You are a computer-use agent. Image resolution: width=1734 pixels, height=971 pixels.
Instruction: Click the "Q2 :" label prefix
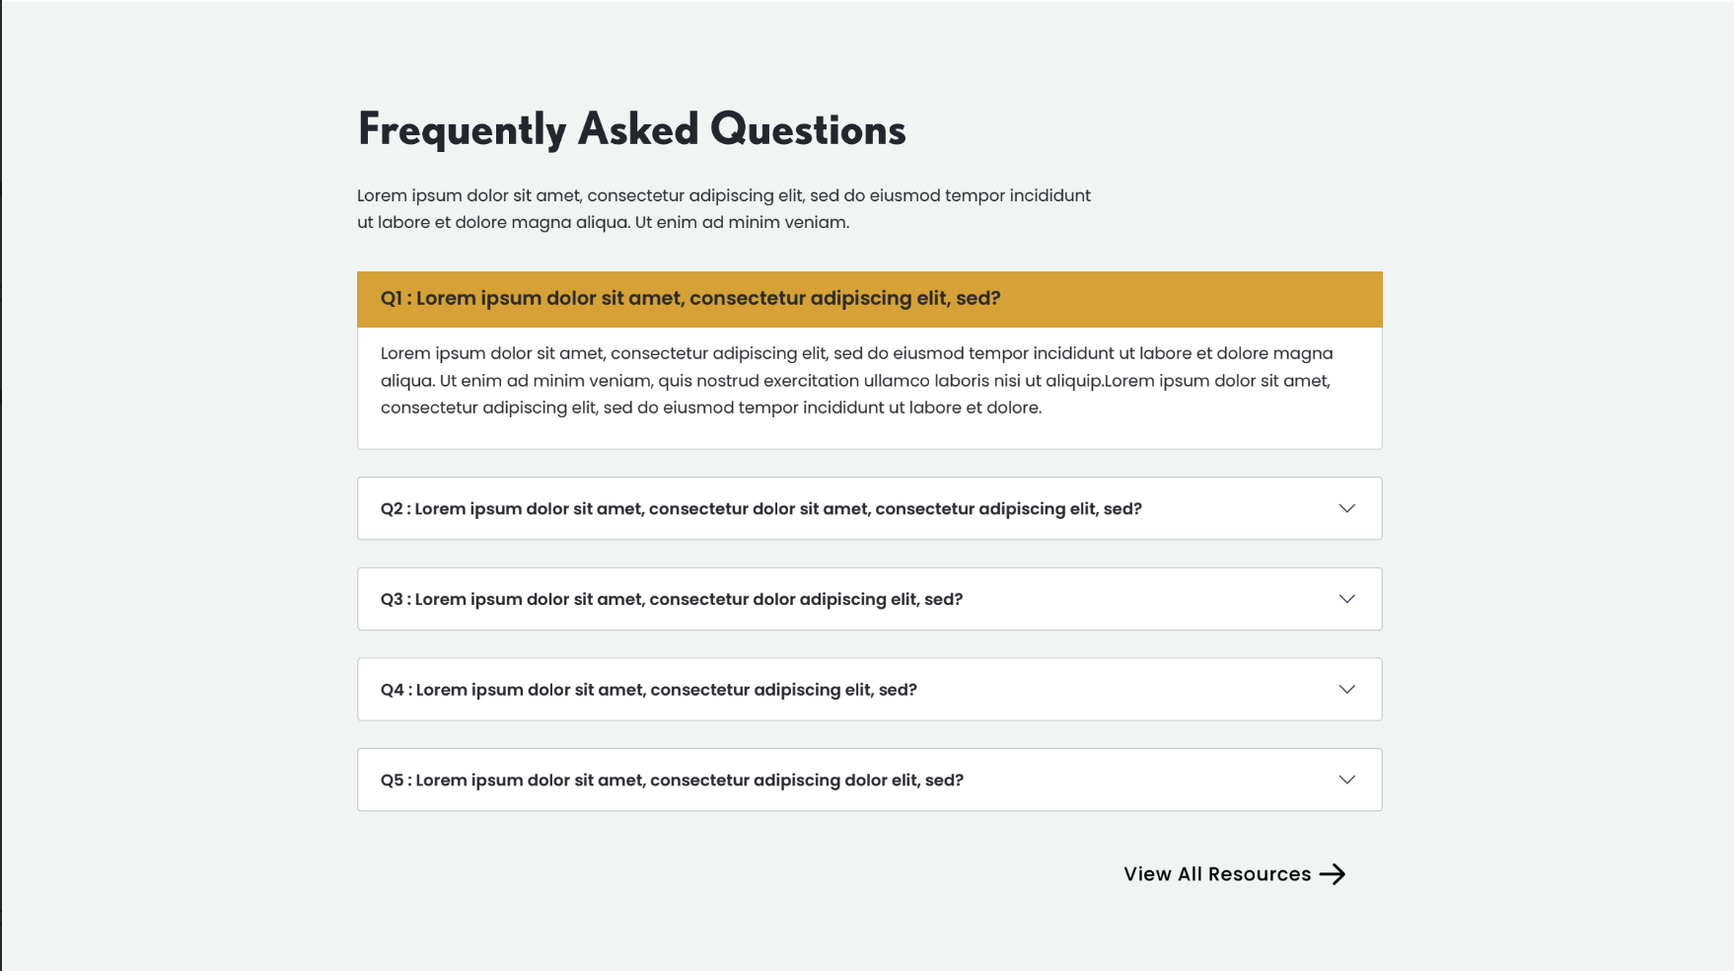(x=395, y=509)
